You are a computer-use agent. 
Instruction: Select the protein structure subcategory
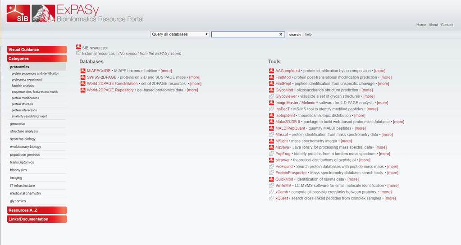click(x=23, y=104)
